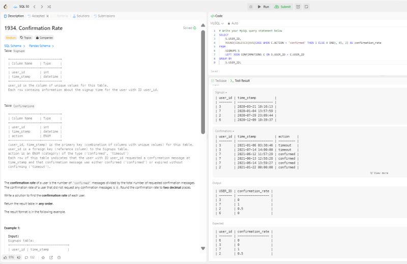
Task: Dislike the problem thumbs down icon
Action: pos(19,257)
